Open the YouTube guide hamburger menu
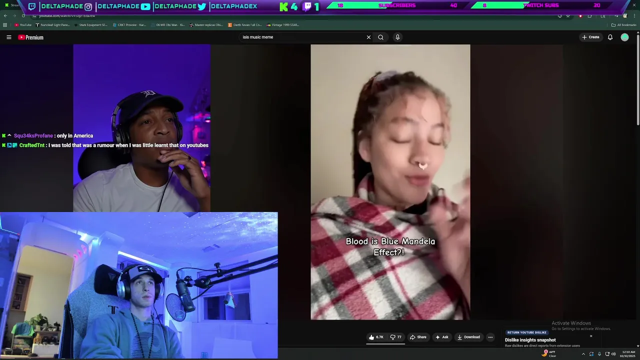The height and width of the screenshot is (360, 640). (x=8, y=37)
